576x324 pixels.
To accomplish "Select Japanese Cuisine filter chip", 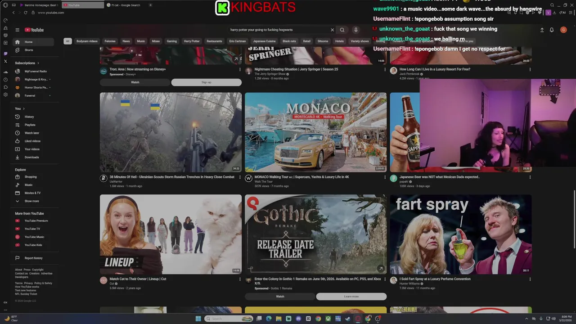I will click(x=264, y=41).
